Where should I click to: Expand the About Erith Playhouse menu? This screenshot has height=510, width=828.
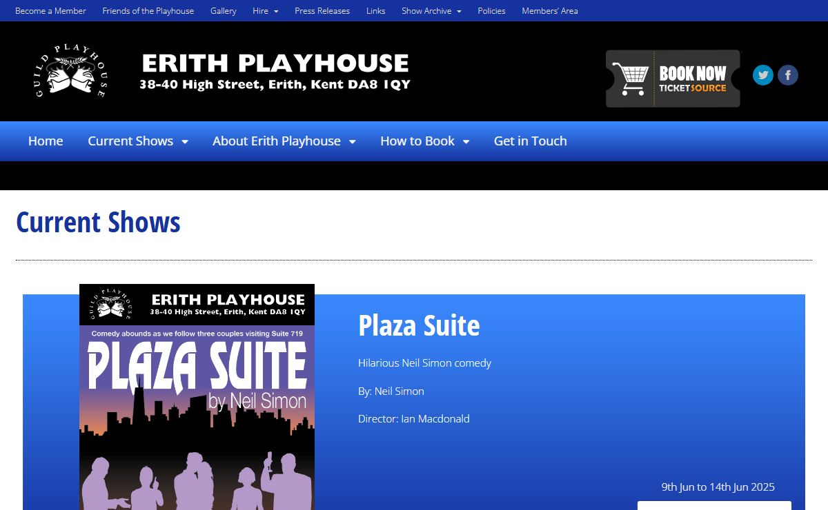coord(284,141)
